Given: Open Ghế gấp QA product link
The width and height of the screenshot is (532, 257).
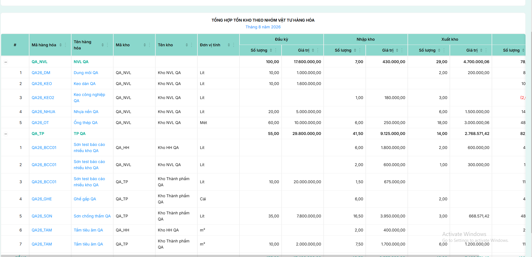Looking at the screenshot, I should point(85,199).
